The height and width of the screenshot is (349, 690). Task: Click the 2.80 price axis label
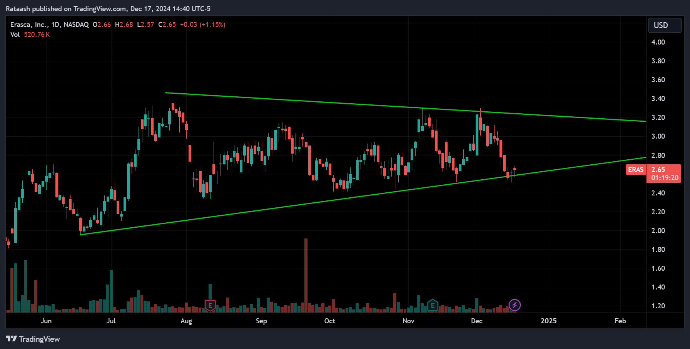[658, 155]
